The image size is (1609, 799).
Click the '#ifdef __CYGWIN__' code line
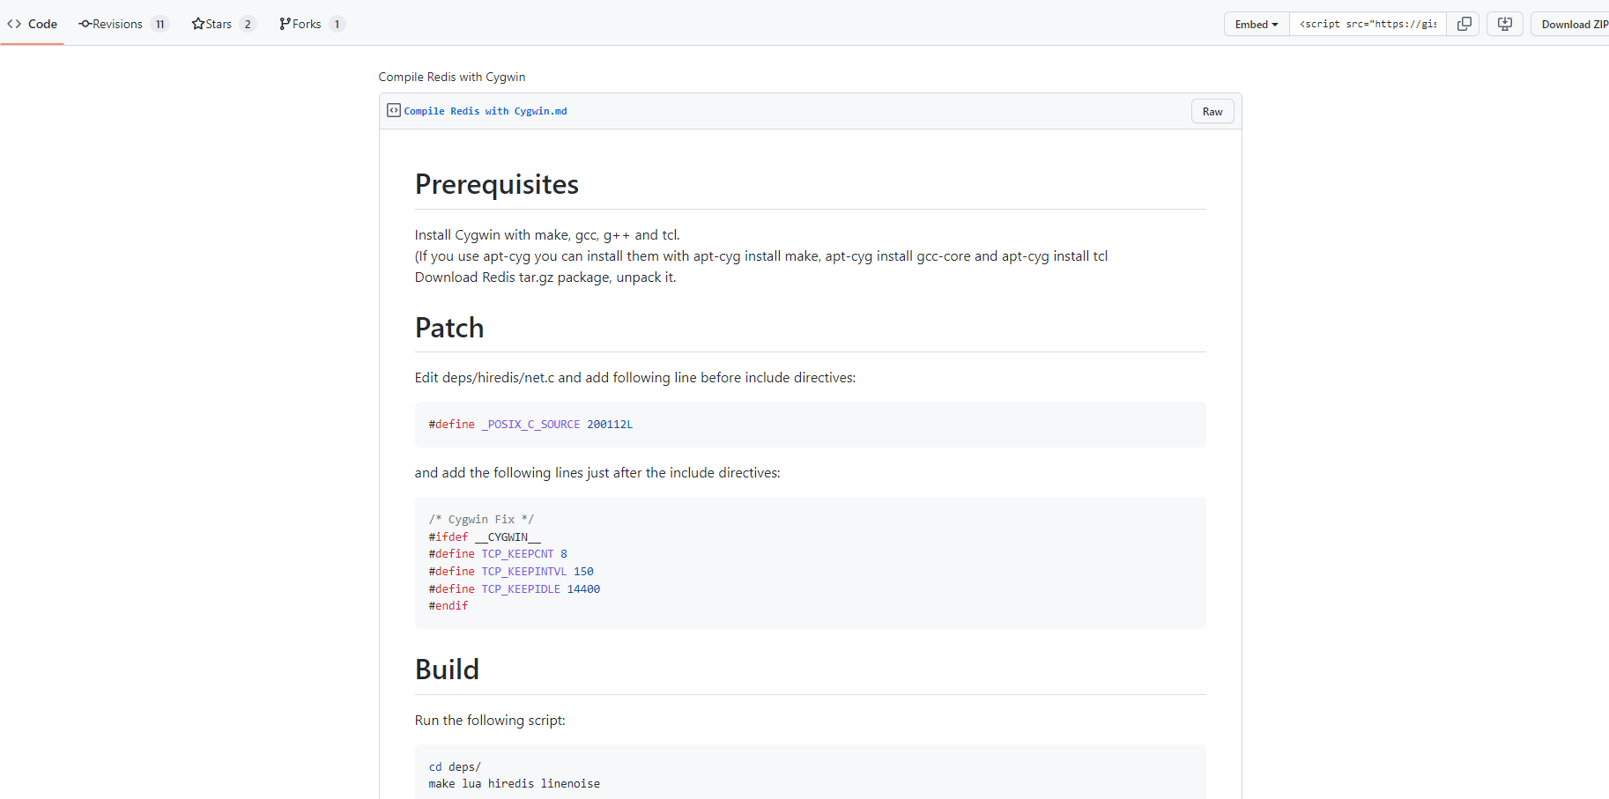point(485,536)
